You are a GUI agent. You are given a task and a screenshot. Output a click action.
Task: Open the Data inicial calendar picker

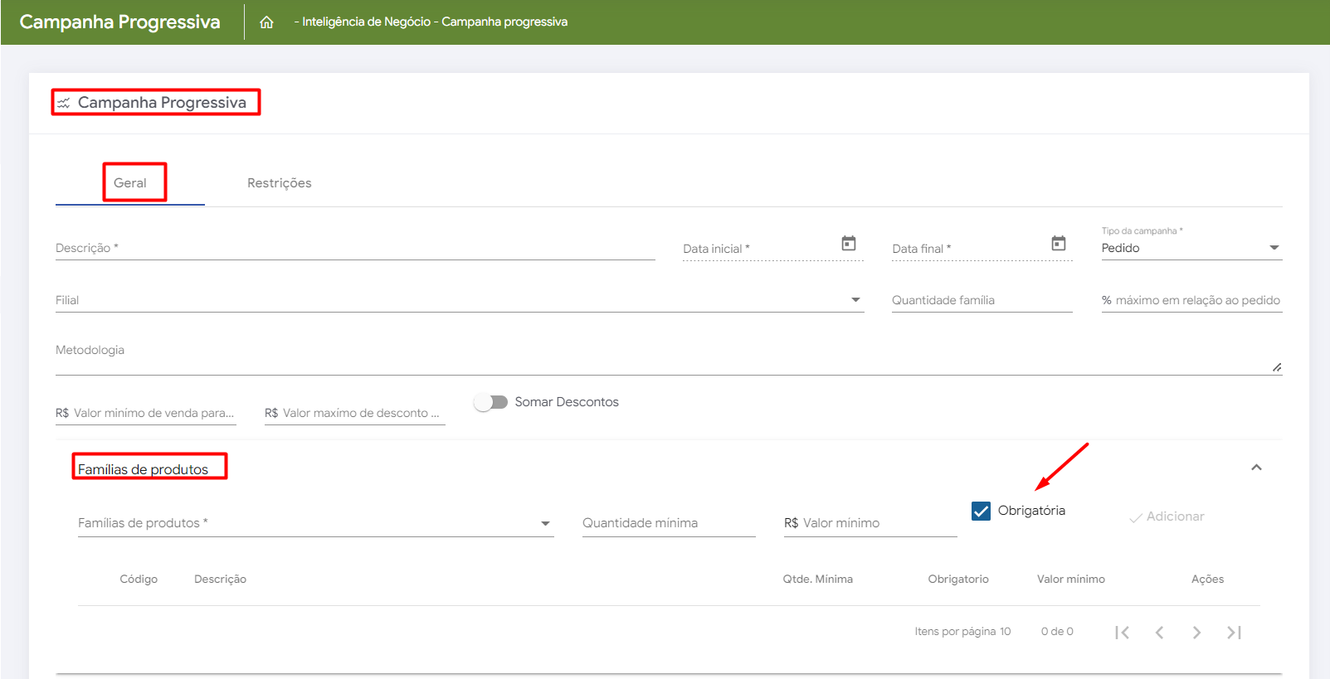[848, 244]
